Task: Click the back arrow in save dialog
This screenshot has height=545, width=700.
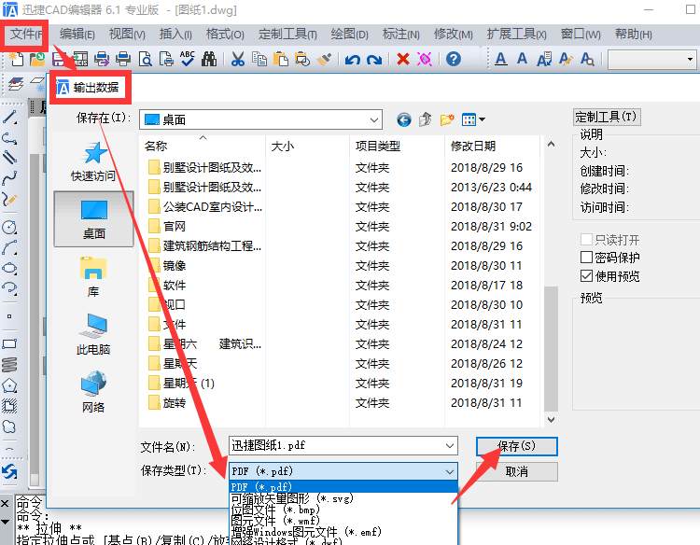Action: pyautogui.click(x=403, y=119)
